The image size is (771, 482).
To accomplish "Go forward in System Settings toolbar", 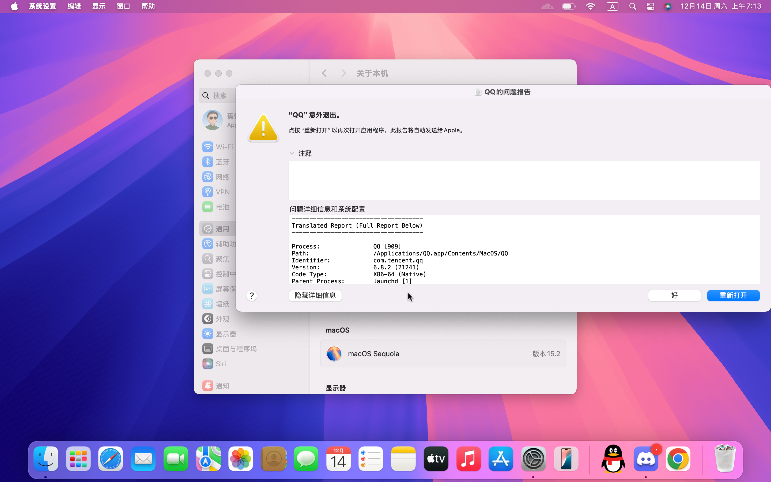I will point(343,73).
